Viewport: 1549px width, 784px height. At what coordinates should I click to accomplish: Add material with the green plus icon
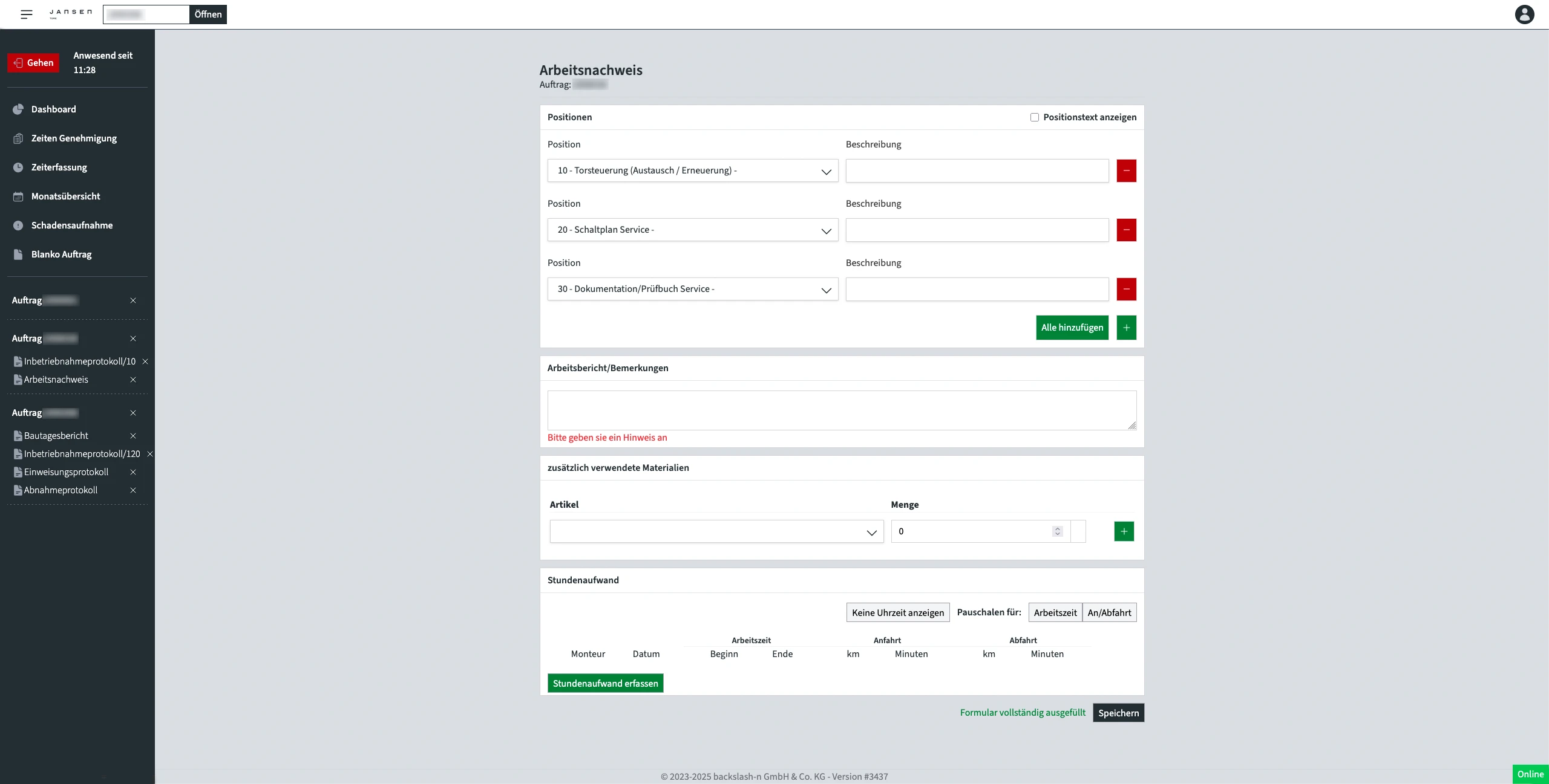click(1124, 531)
